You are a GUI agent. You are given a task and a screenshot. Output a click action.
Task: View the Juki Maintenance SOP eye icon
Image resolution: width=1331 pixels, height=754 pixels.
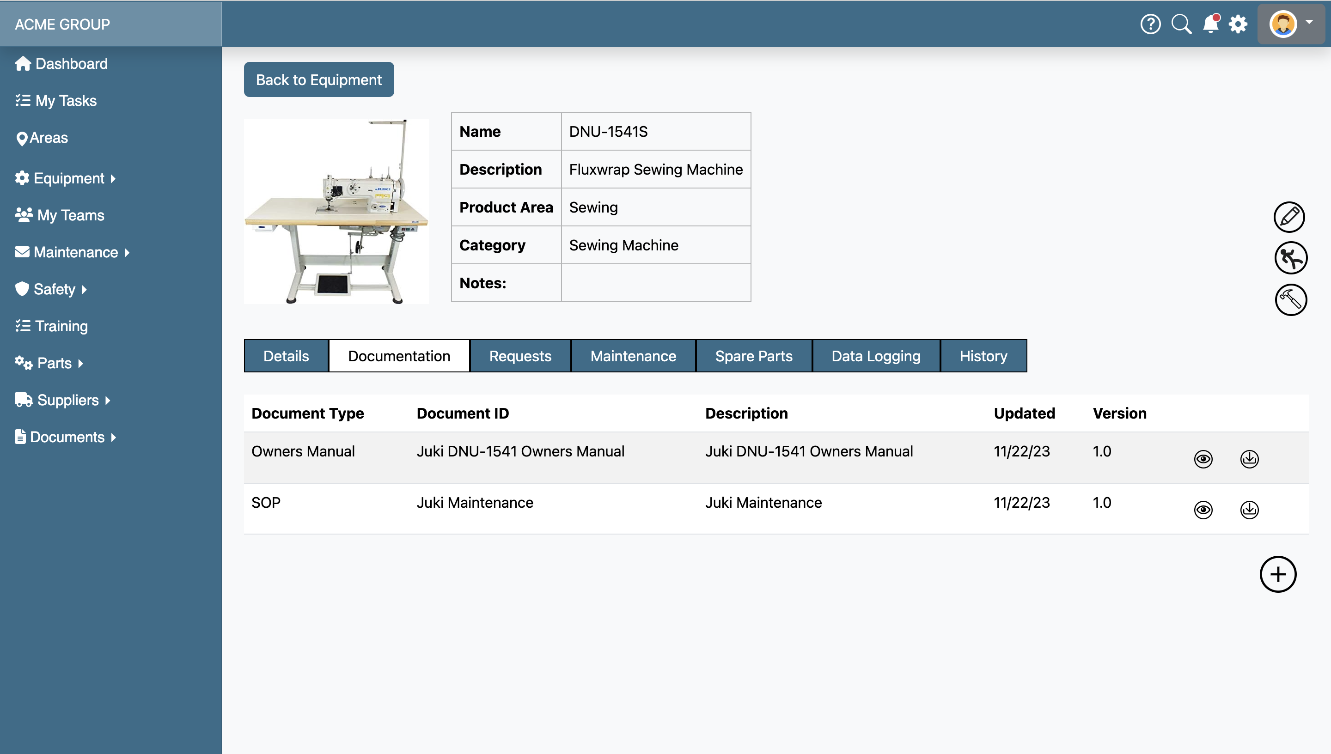(x=1203, y=510)
